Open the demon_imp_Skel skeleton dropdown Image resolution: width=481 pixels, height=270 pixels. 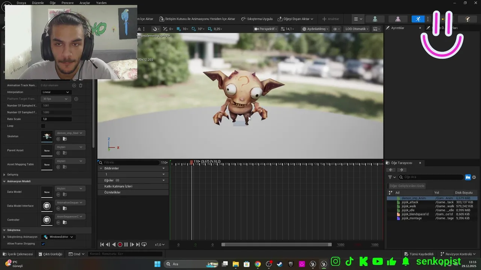click(70, 133)
